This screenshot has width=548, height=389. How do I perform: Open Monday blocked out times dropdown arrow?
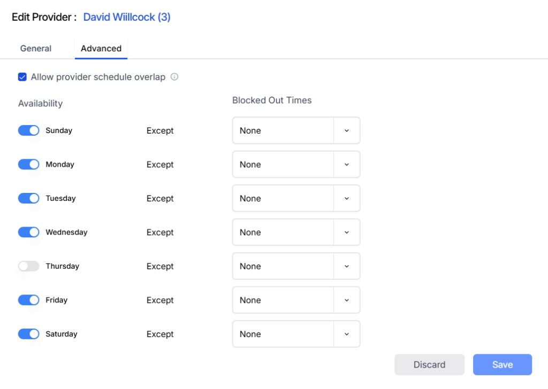click(x=347, y=165)
